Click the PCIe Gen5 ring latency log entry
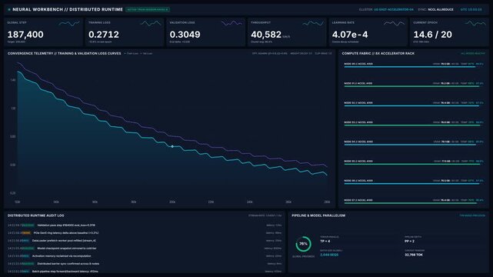 coord(145,233)
